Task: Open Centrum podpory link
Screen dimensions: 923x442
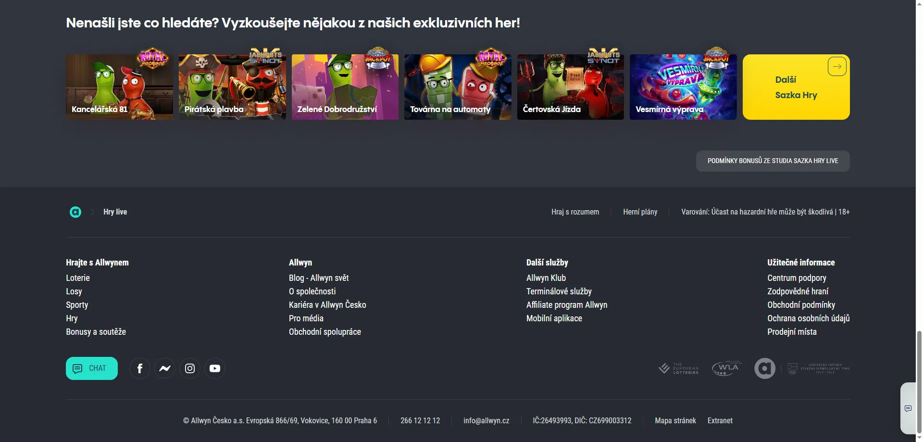Action: coord(797,278)
